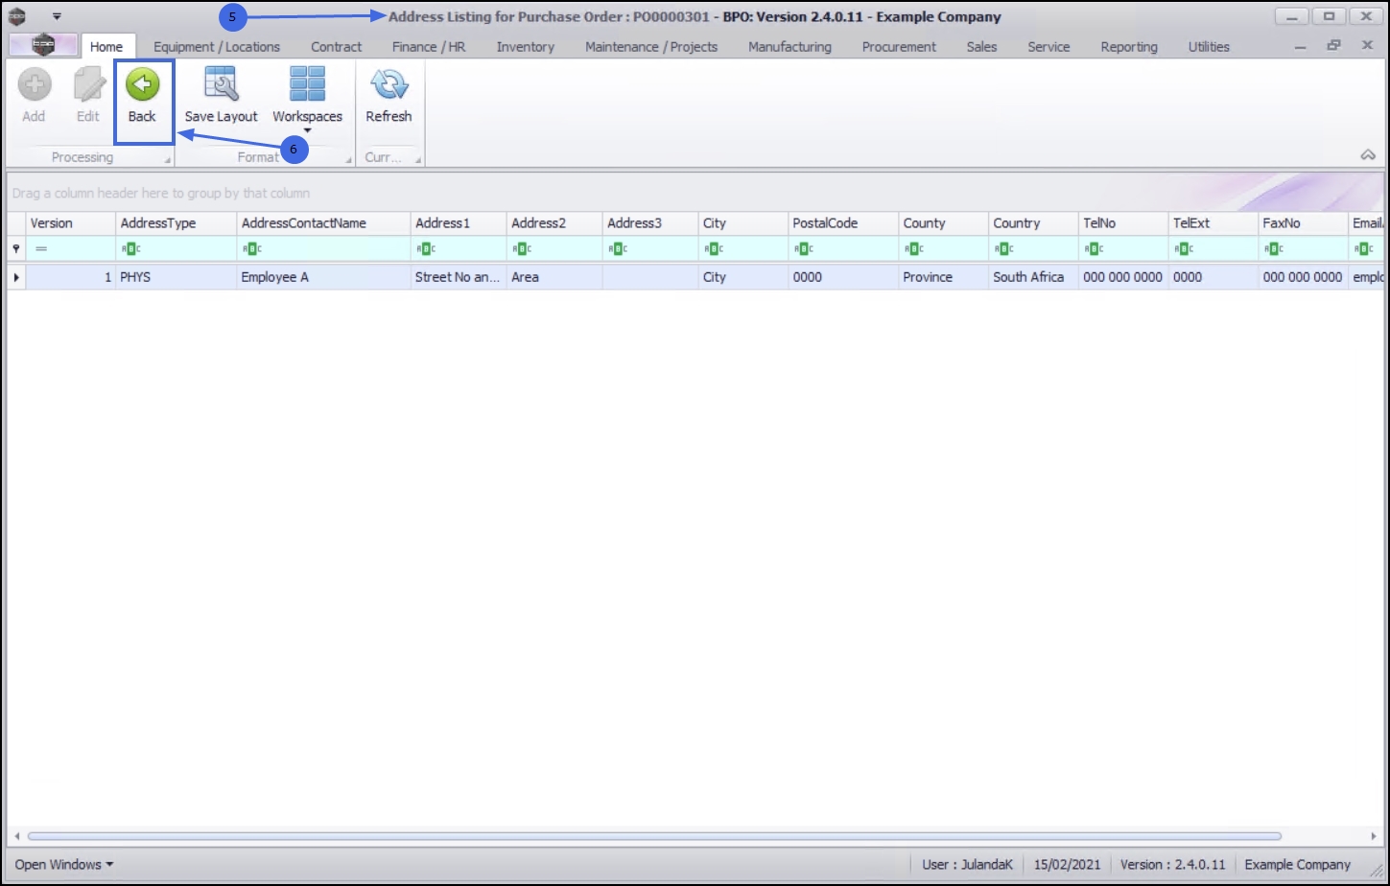1390x886 pixels.
Task: Click the Address1 filter condition icon
Action: (x=424, y=249)
